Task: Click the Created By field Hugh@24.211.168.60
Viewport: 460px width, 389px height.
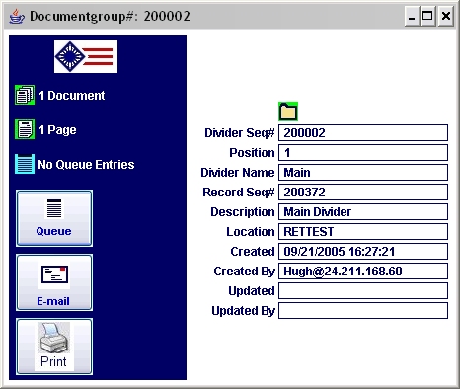Action: [x=363, y=272]
